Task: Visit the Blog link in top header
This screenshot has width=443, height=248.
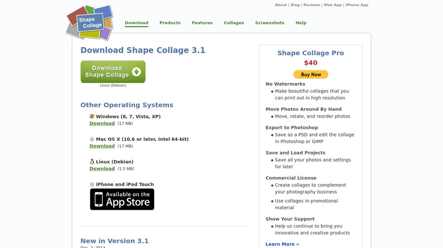Action: pos(295,5)
